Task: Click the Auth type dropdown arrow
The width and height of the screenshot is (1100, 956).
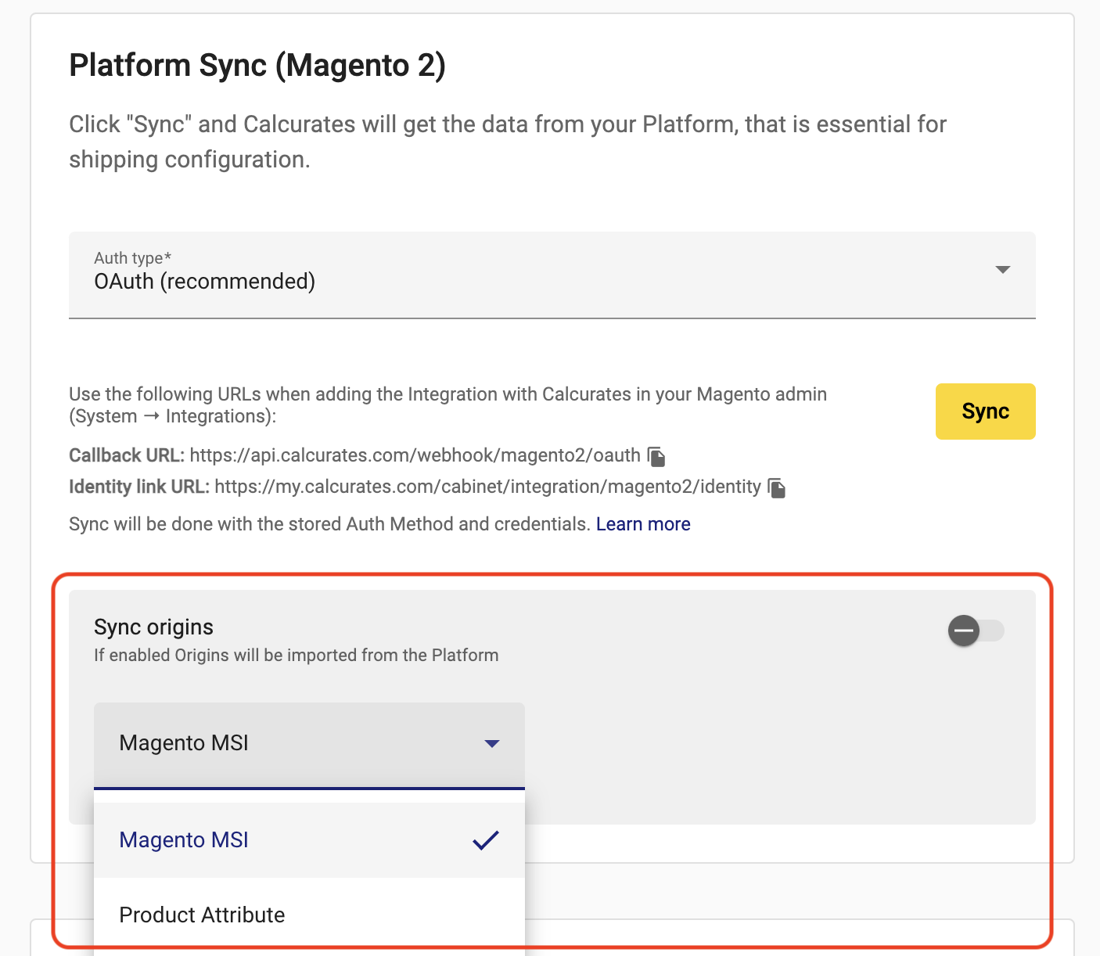Action: pyautogui.click(x=1002, y=270)
